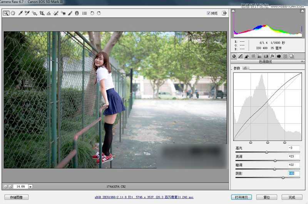Open the HSL / Grayscale panel icon
This screenshot has width=308, height=204.
click(x=253, y=56)
